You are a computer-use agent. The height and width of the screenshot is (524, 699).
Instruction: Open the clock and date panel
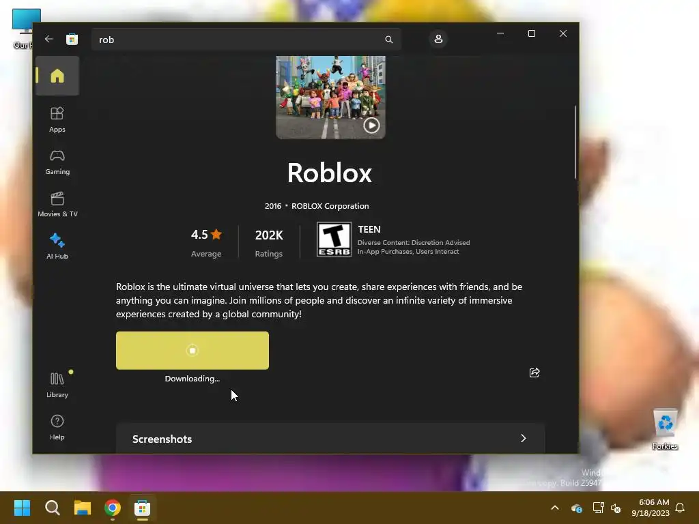pos(651,508)
